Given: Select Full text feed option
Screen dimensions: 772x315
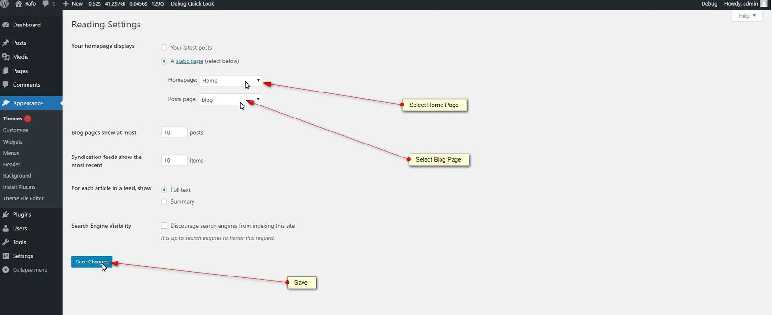Looking at the screenshot, I should pos(164,190).
